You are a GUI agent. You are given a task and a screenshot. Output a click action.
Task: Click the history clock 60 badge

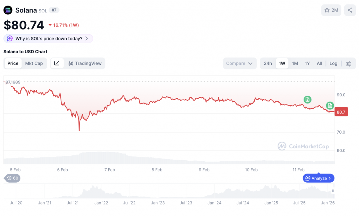[x=13, y=178]
